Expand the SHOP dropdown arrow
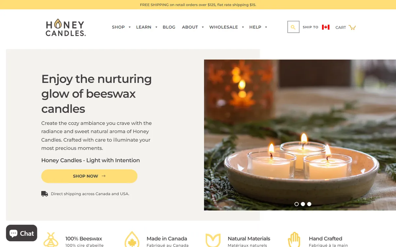This screenshot has width=396, height=247. (130, 27)
